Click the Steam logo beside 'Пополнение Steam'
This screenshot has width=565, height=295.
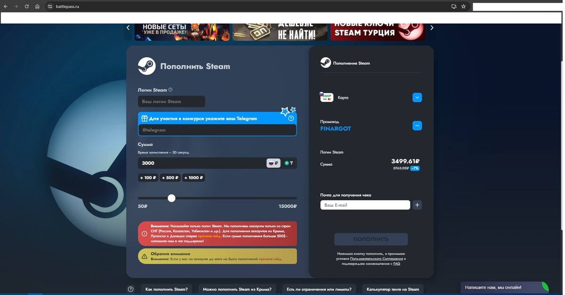pyautogui.click(x=325, y=62)
